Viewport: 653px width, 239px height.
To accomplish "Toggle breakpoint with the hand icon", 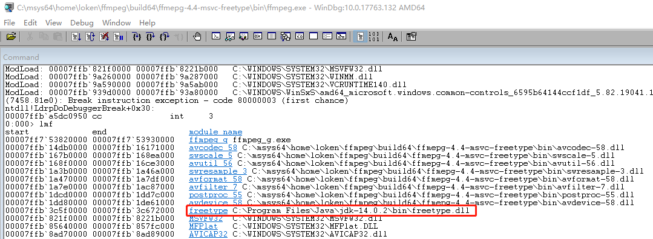I will 197,36.
